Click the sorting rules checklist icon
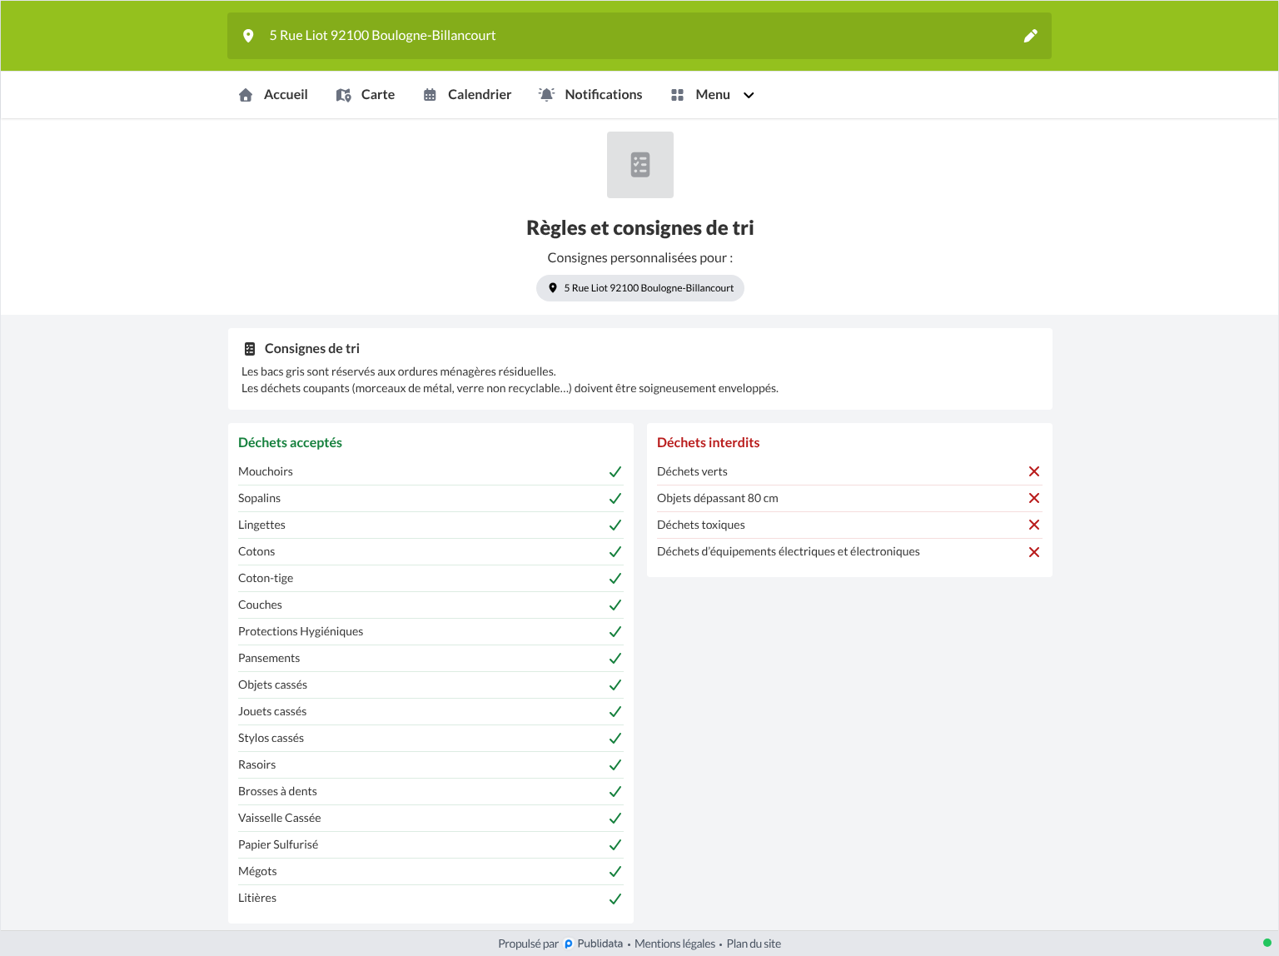1279x956 pixels. tap(640, 165)
